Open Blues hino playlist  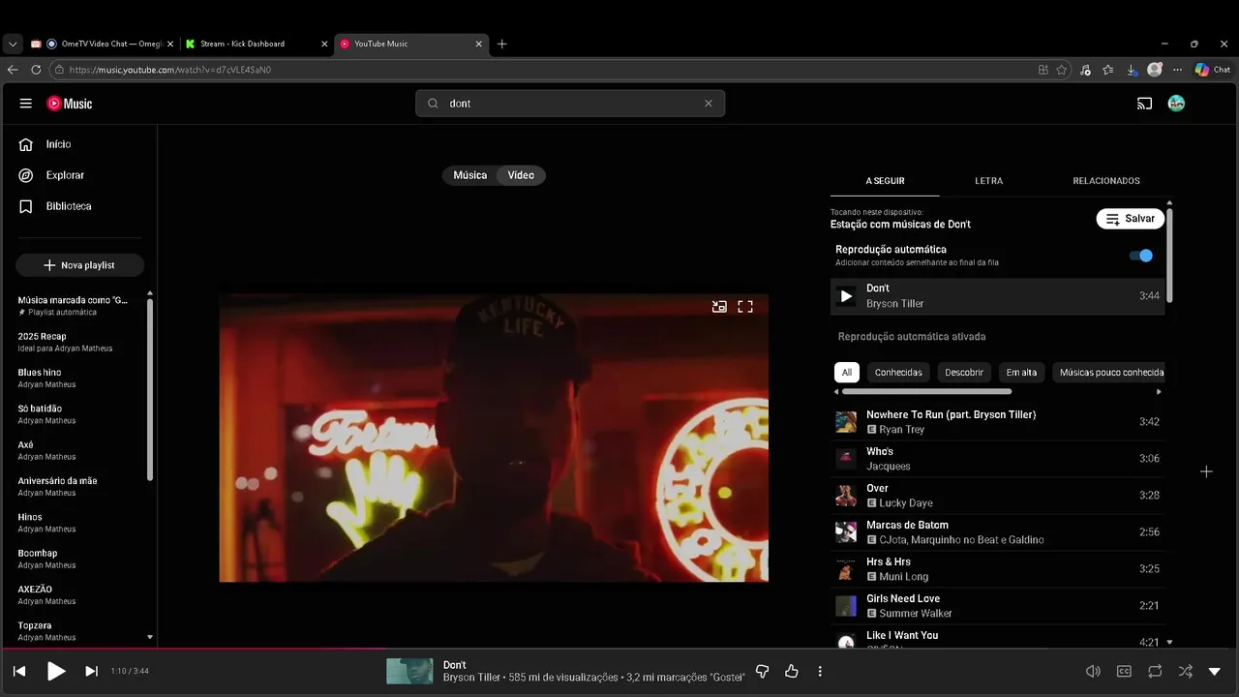(x=79, y=378)
